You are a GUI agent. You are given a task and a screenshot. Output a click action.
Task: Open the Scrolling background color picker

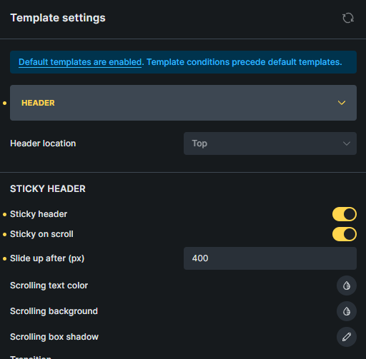pyautogui.click(x=347, y=311)
